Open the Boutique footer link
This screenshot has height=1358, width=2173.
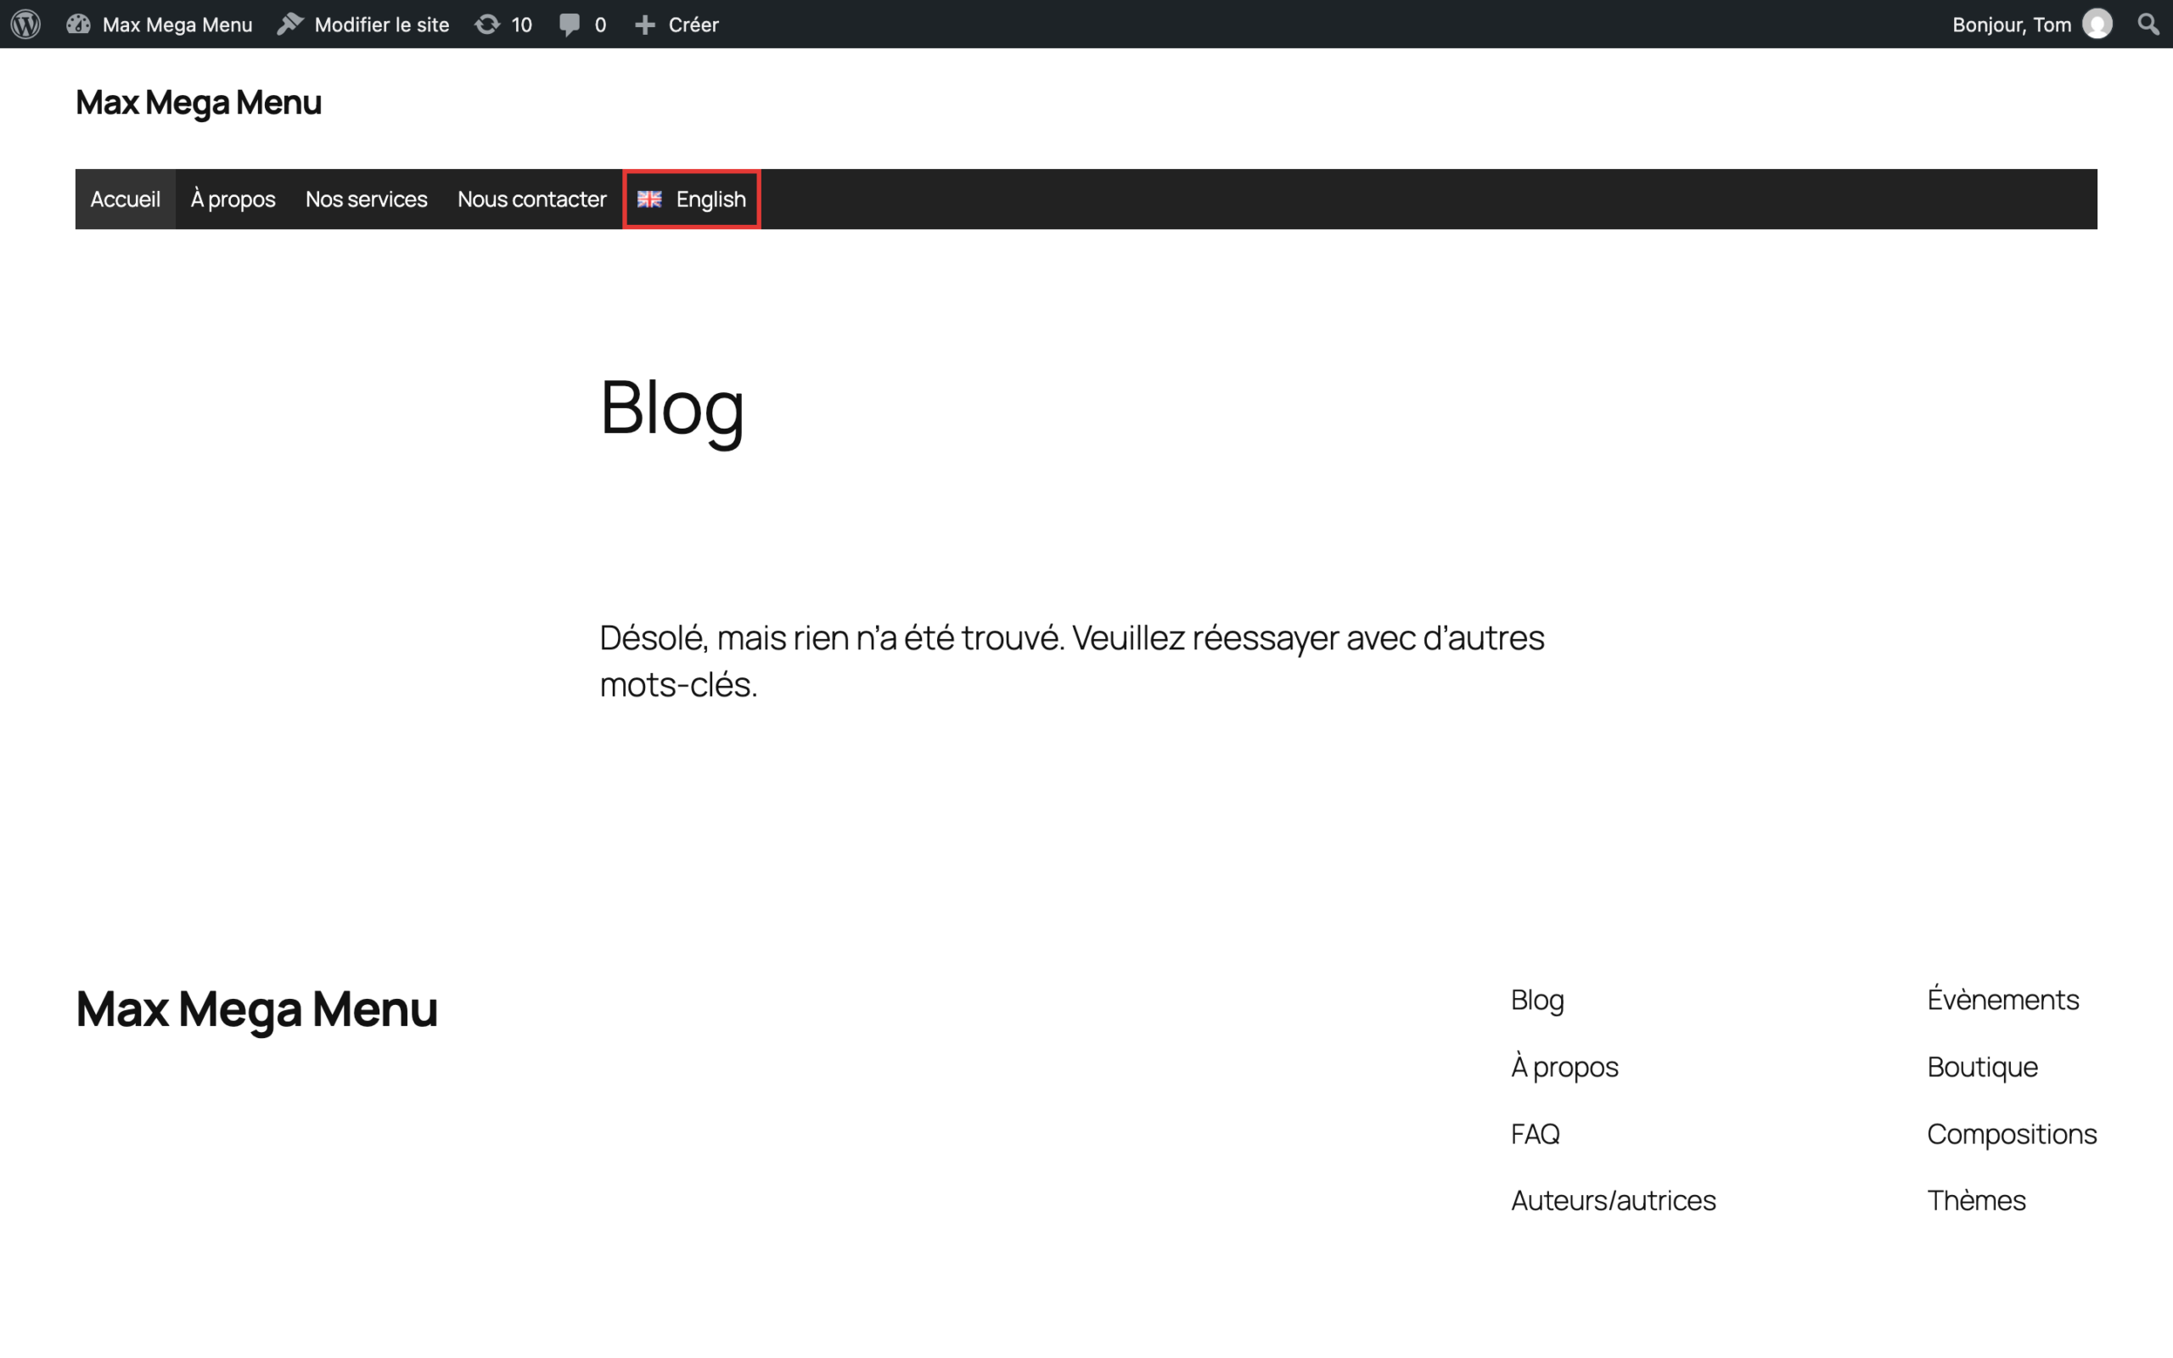tap(1983, 1067)
